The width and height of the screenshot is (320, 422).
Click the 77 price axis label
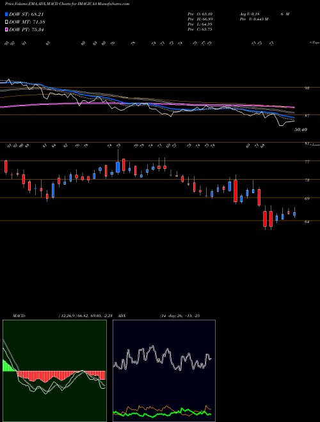tap(307, 162)
